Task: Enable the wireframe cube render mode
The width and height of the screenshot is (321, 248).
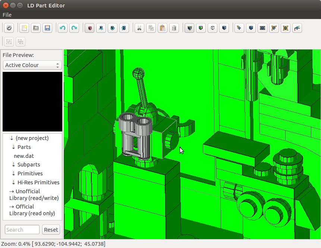Action: pos(212,28)
